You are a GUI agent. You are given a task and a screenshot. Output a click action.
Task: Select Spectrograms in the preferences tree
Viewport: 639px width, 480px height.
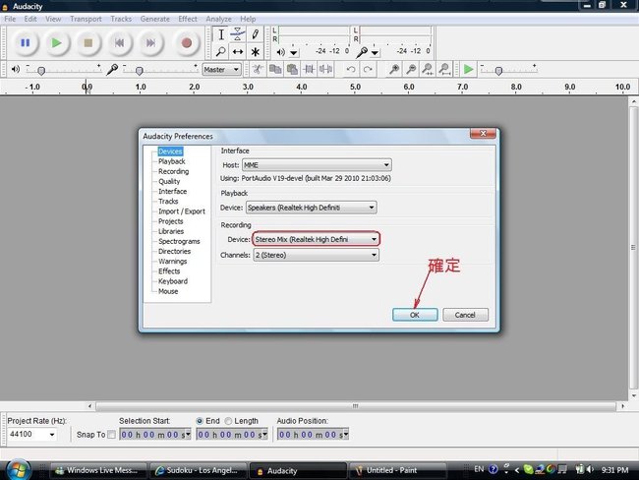point(179,241)
